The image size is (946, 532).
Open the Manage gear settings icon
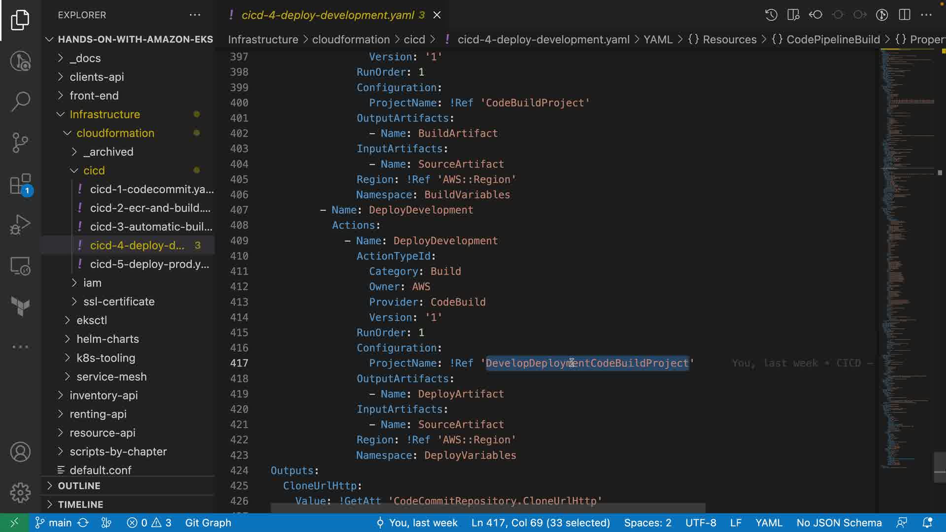(x=20, y=492)
